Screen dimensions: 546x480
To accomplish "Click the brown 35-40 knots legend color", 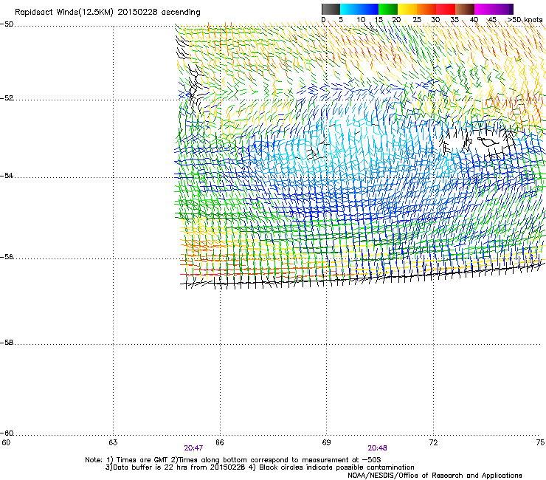I will (465, 9).
